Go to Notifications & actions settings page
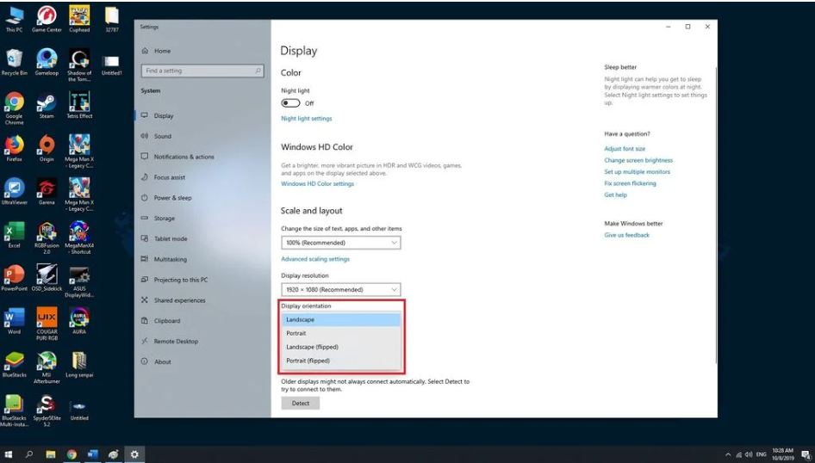The image size is (815, 463). click(184, 157)
